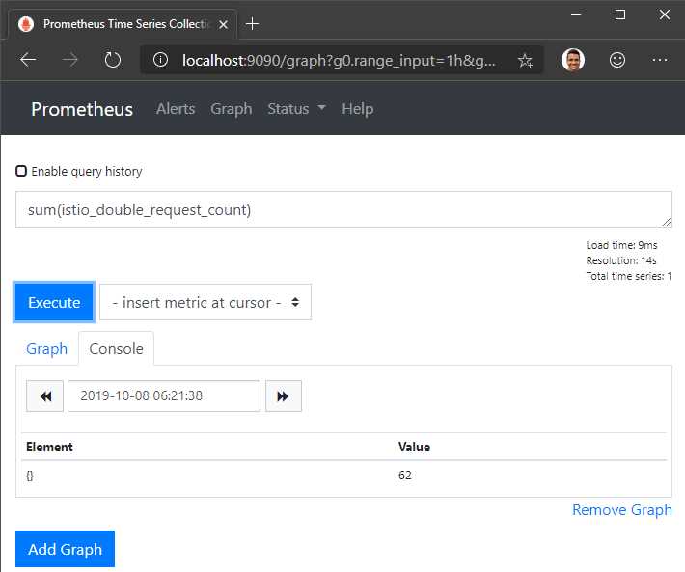Click the value 62 cell
Viewport: 685px width, 572px height.
tap(405, 476)
